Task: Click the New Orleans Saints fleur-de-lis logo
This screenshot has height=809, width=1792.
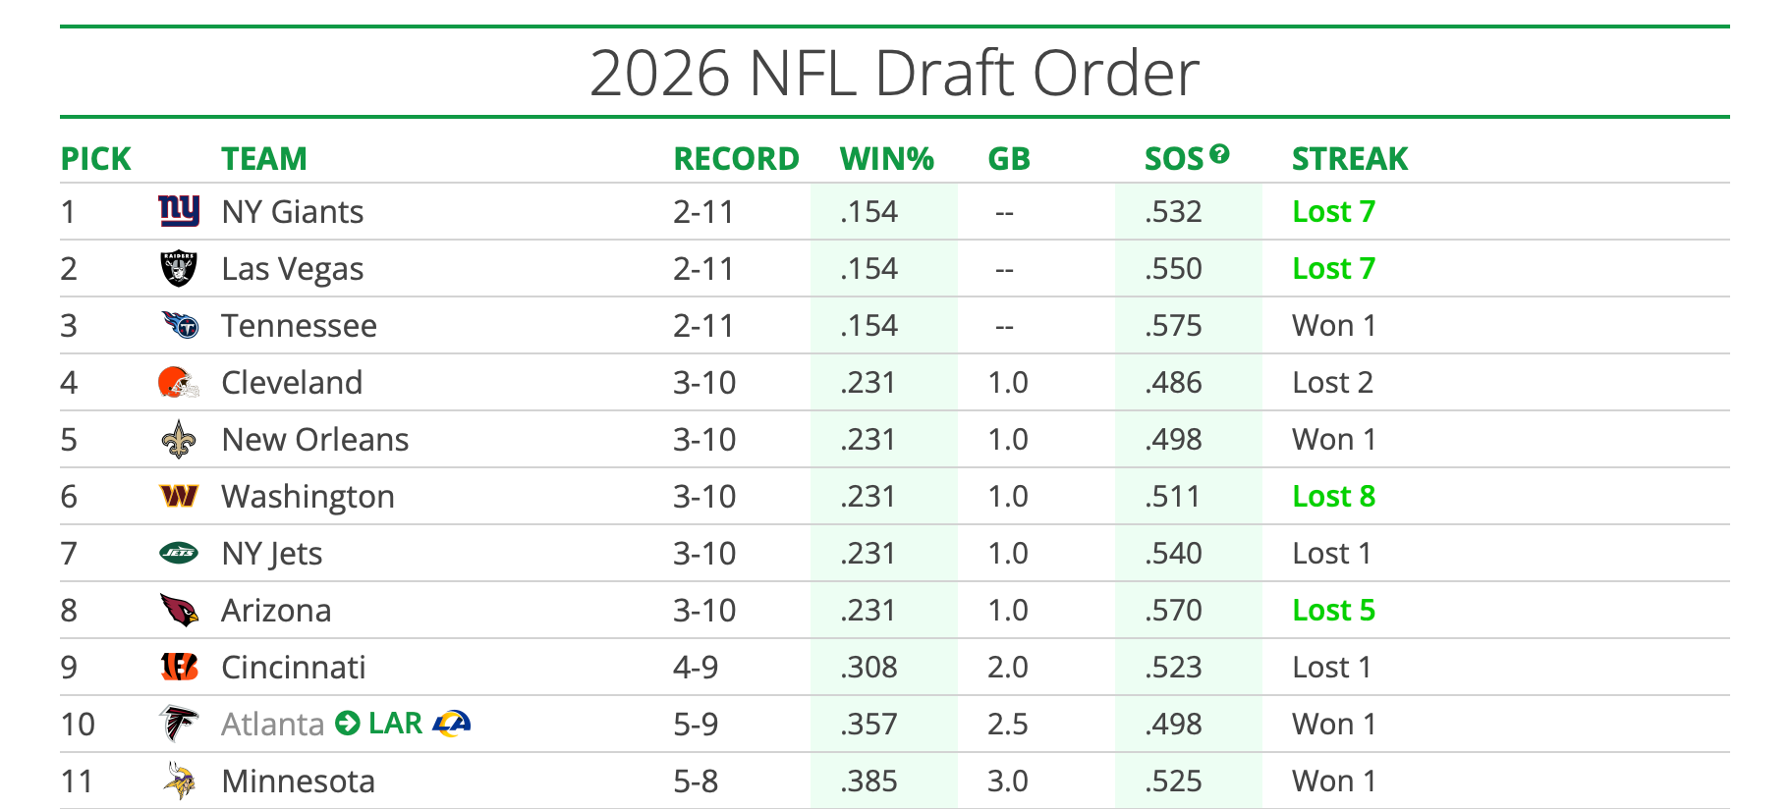Action: 179,440
